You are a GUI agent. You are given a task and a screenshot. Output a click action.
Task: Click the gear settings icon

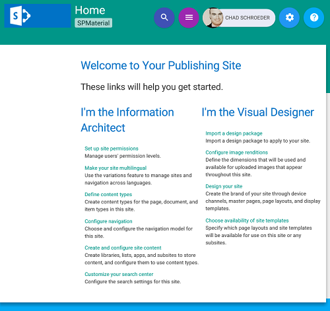(289, 17)
